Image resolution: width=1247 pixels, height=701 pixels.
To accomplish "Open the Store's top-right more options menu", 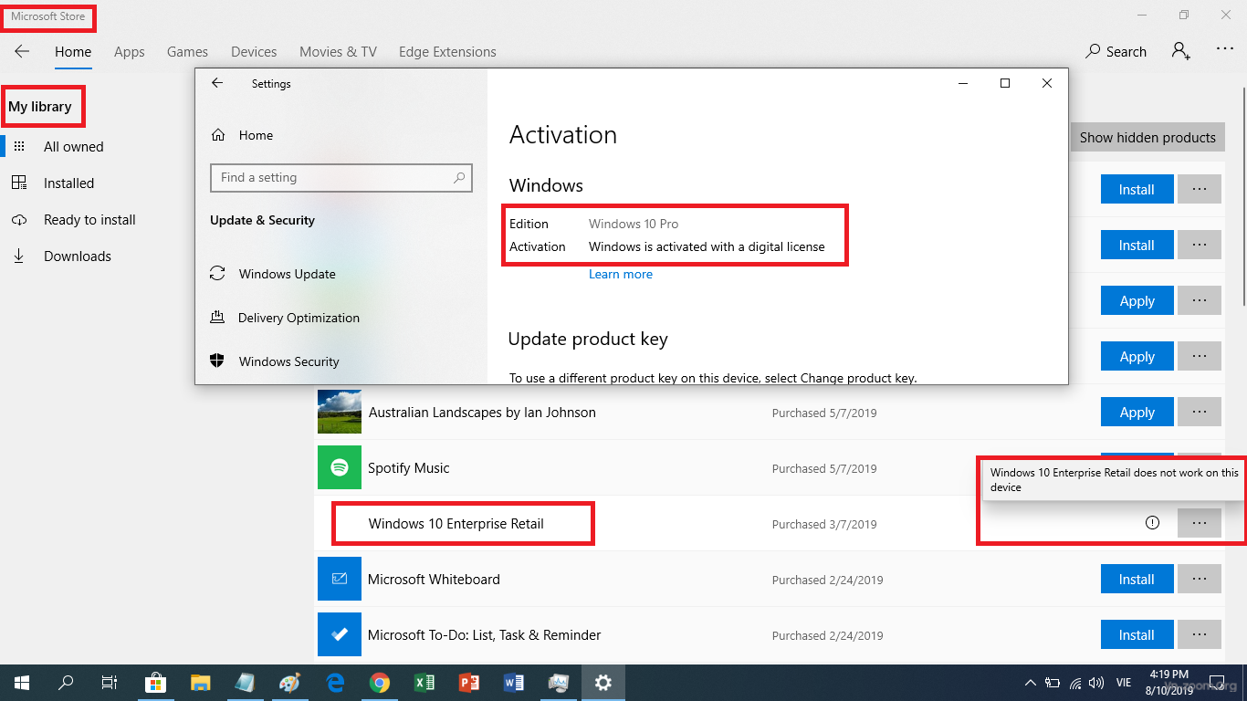I will tap(1225, 51).
